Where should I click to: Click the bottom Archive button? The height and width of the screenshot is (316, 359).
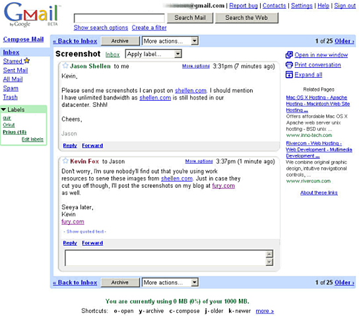120,282
